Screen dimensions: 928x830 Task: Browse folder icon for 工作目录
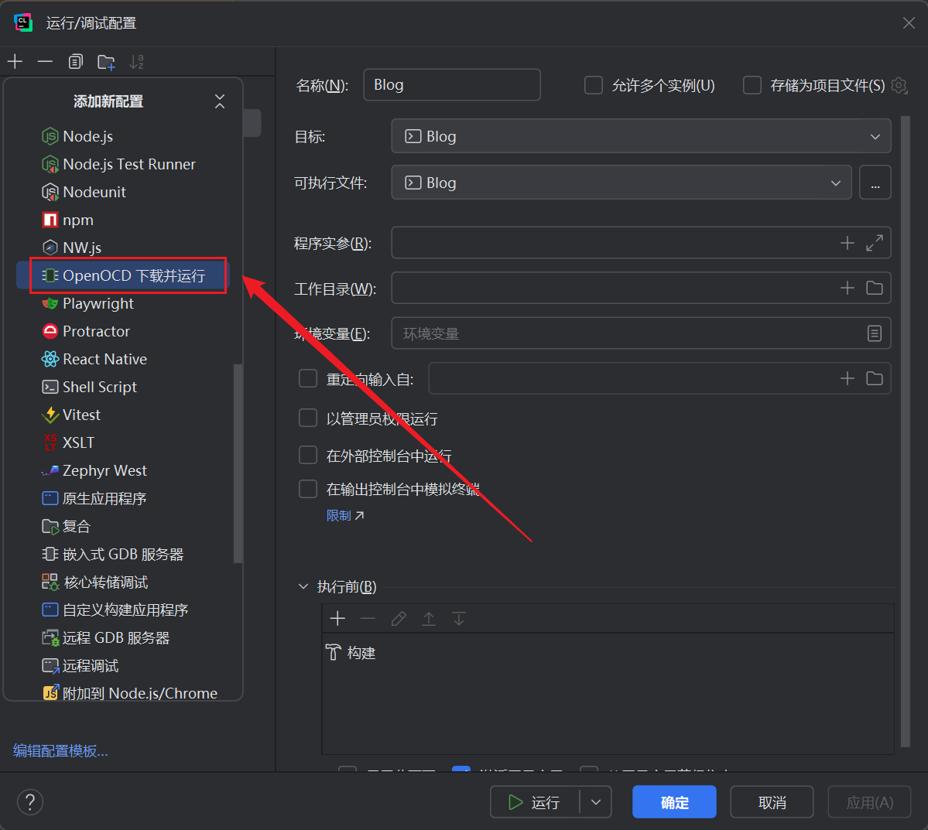tap(874, 288)
